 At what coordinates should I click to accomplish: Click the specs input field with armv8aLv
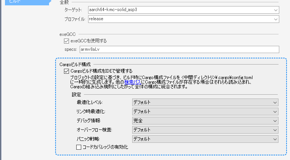(179, 49)
